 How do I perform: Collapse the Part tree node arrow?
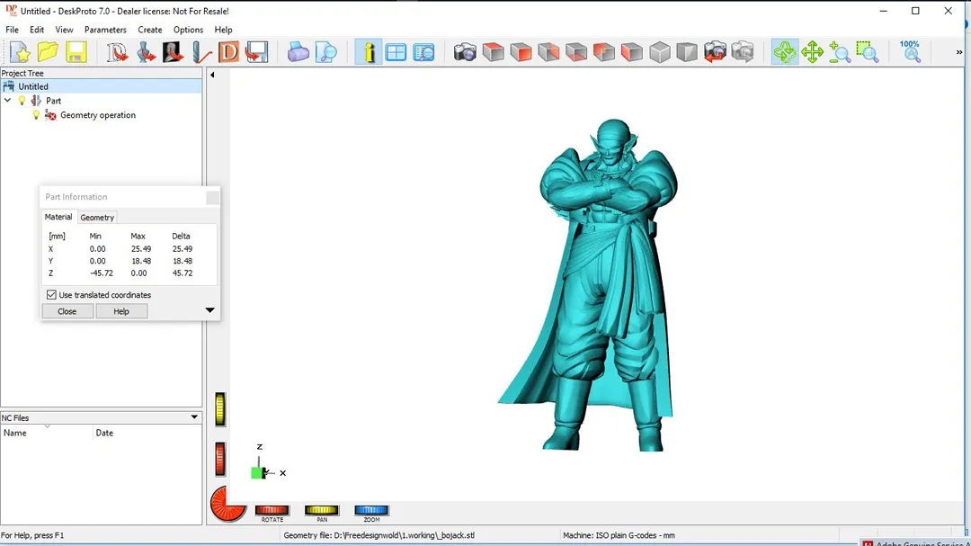pos(7,101)
